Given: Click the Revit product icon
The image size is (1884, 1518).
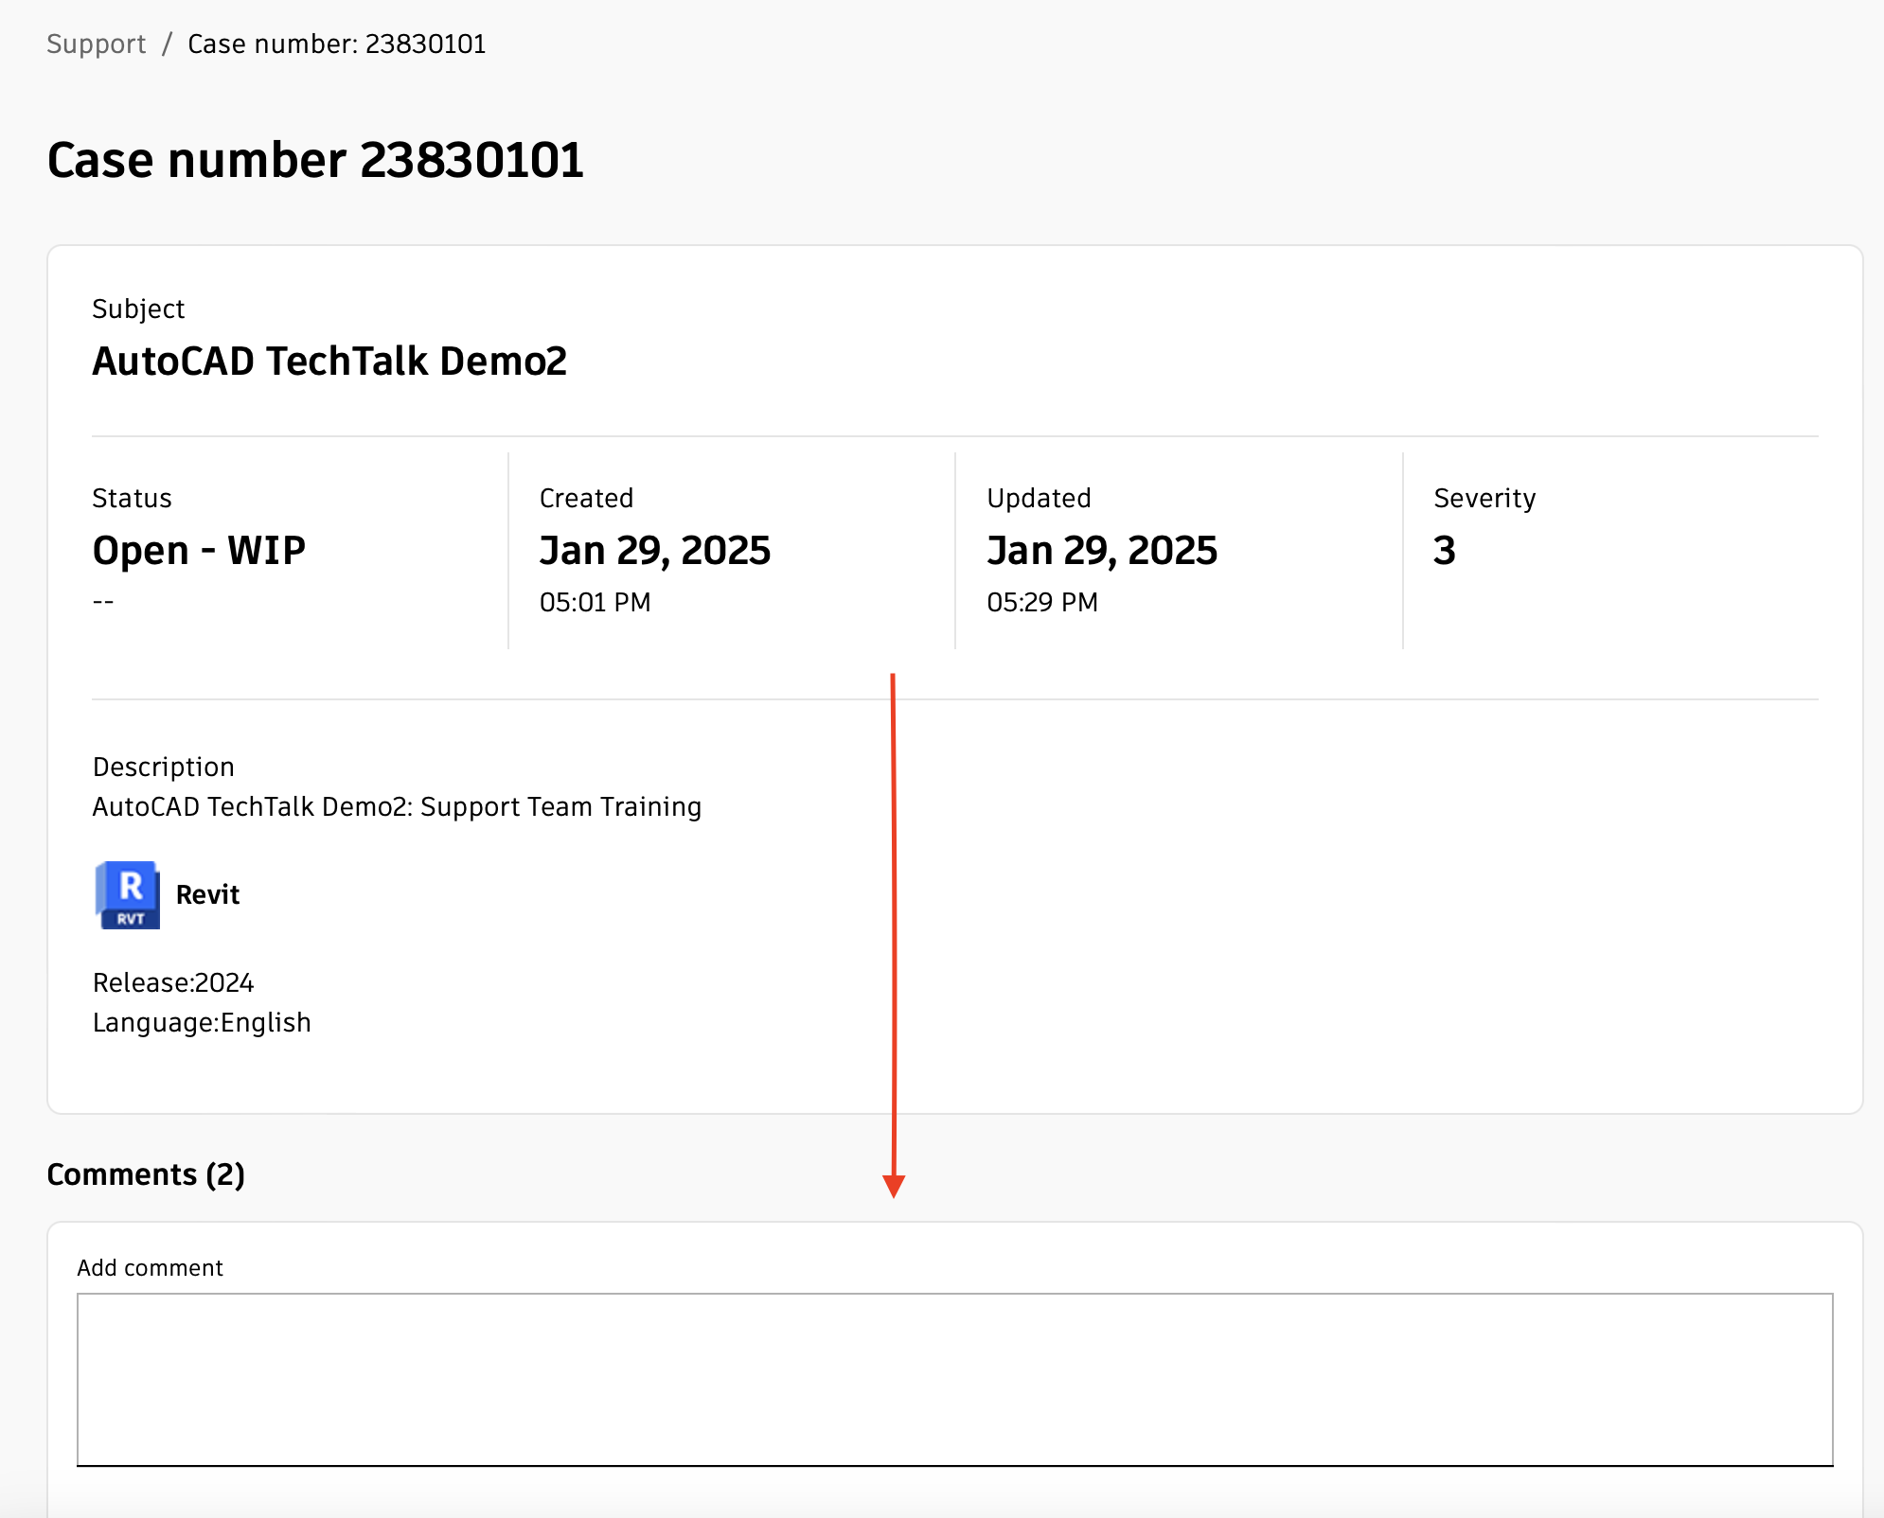Looking at the screenshot, I should pos(129,894).
